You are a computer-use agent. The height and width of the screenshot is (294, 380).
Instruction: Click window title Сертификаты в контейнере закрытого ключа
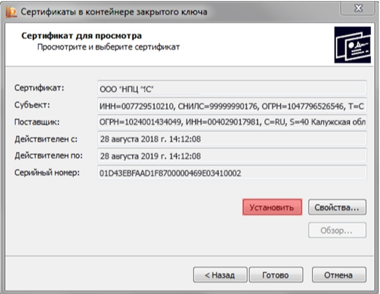coord(114,12)
